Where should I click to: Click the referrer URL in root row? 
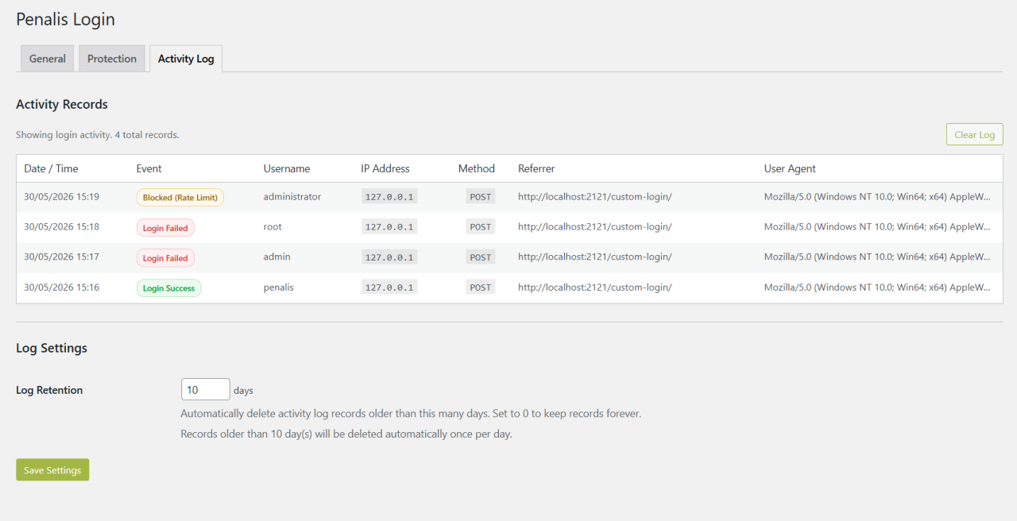[x=595, y=226]
